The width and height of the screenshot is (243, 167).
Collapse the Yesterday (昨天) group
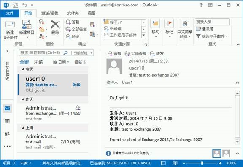pos(23,99)
